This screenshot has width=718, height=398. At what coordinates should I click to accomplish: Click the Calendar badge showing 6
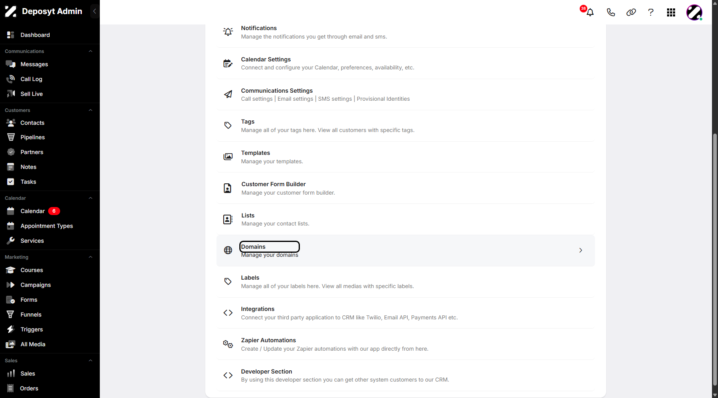54,211
